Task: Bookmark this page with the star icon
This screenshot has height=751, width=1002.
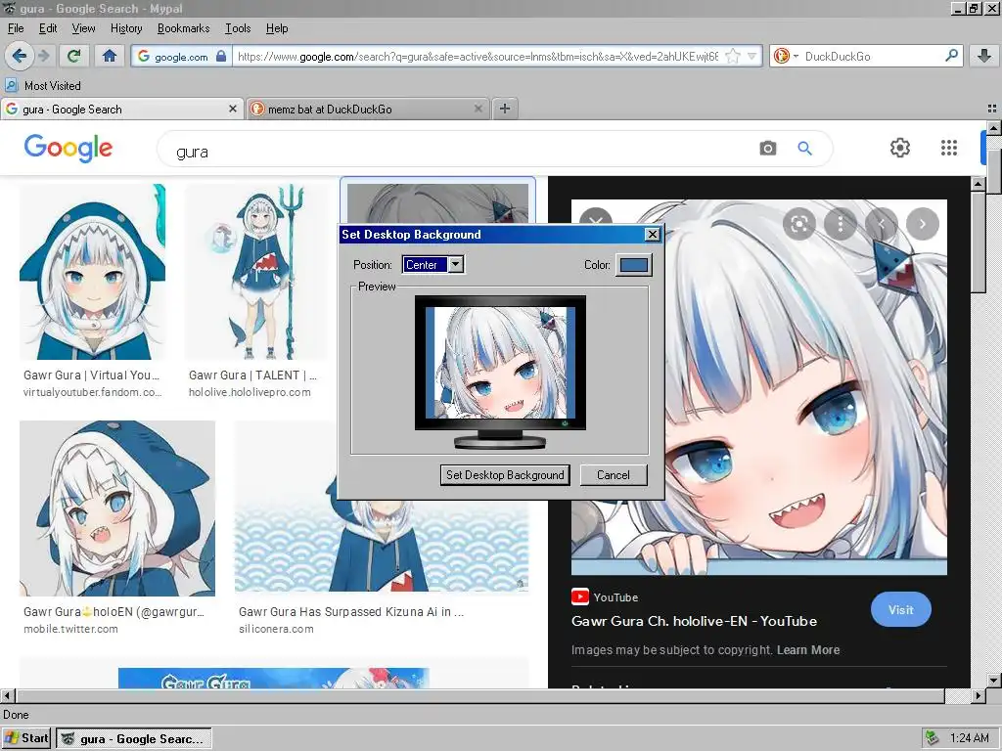Action: click(x=732, y=56)
